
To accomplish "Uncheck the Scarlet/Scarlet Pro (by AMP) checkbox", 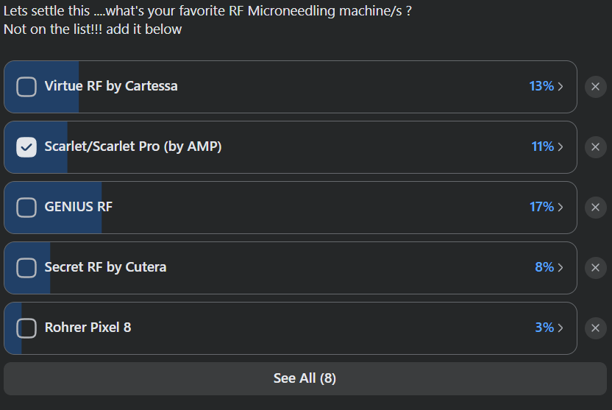I will coord(26,147).
